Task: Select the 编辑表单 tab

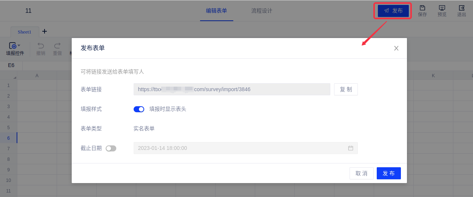Action: pos(216,11)
